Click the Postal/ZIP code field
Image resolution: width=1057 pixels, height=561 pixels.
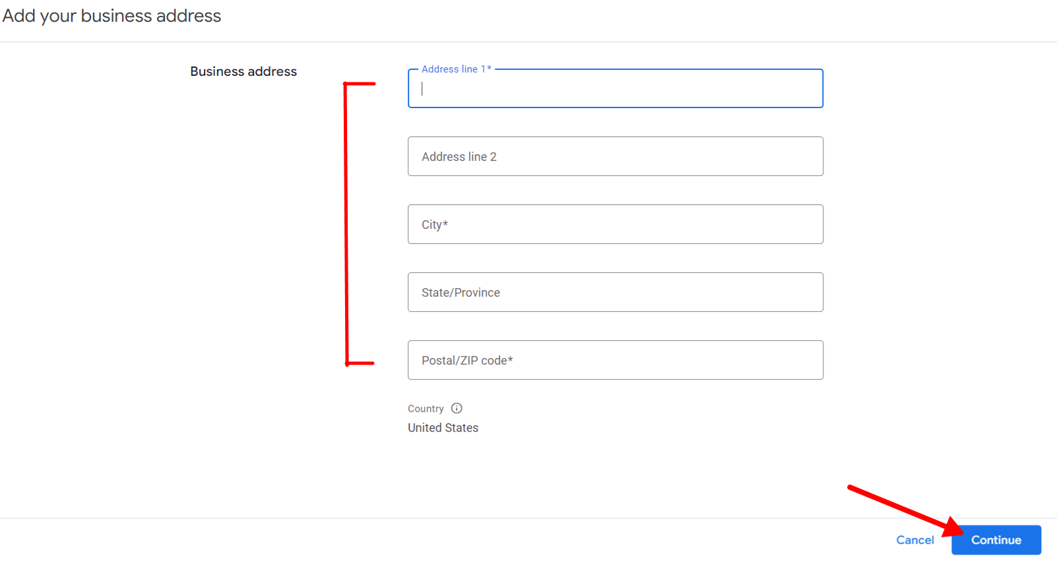pyautogui.click(x=614, y=360)
